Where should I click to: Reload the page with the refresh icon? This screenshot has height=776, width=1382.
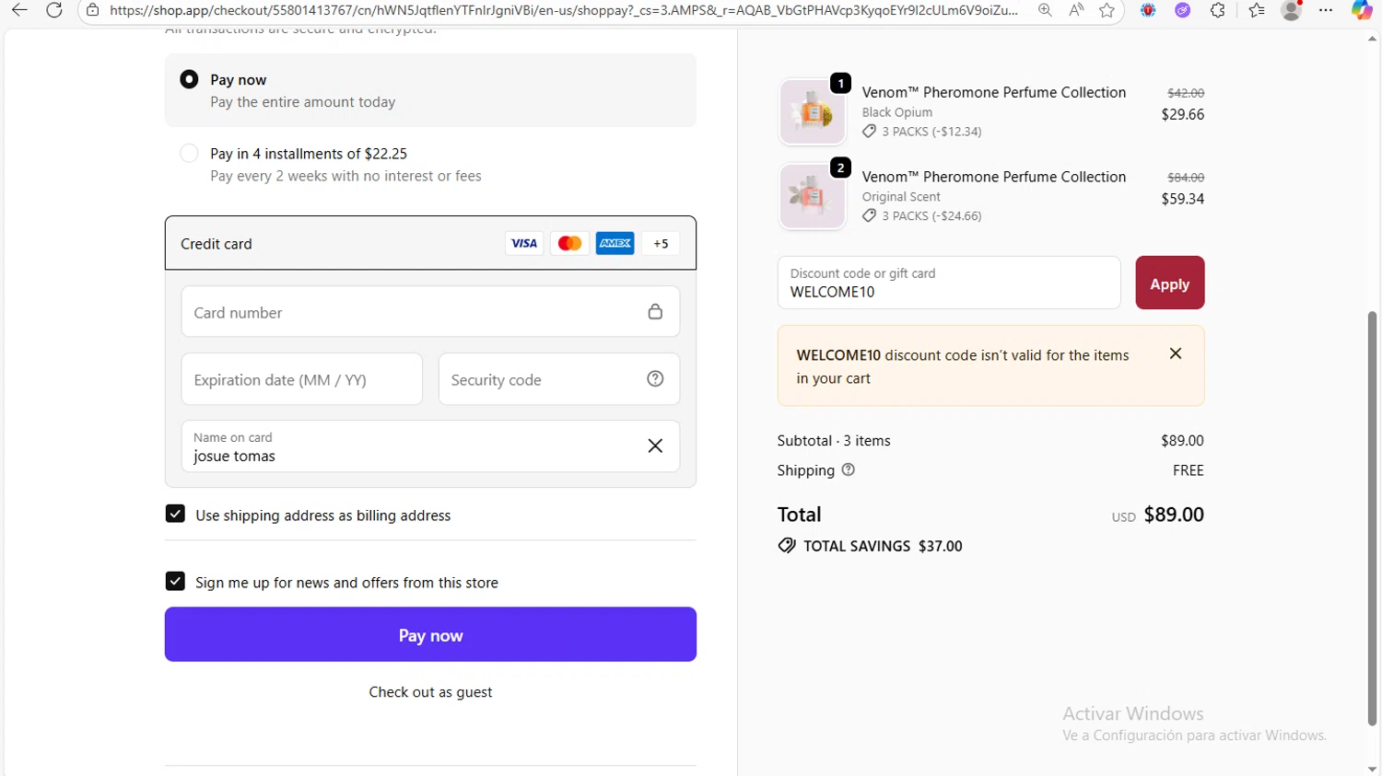[x=54, y=10]
